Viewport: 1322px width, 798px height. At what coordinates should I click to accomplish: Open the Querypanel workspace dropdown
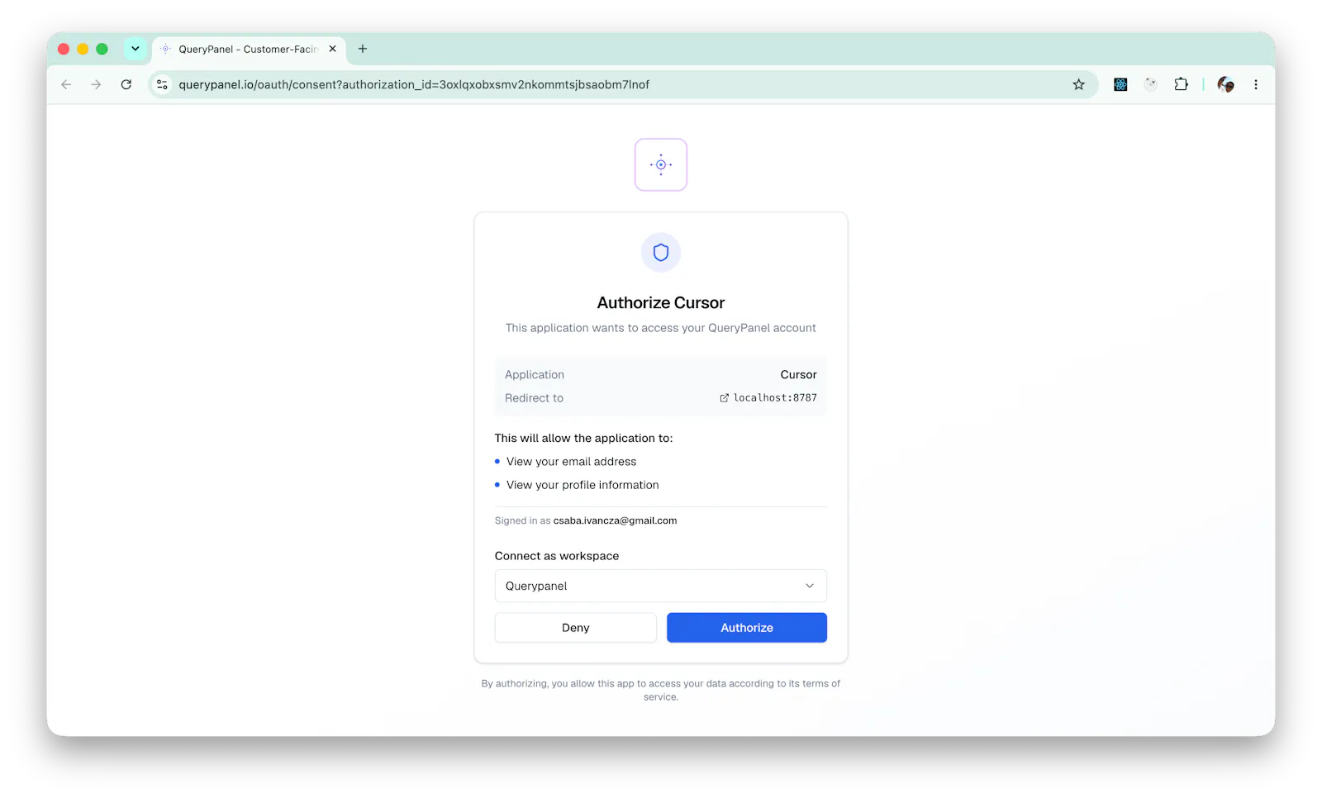tap(660, 586)
